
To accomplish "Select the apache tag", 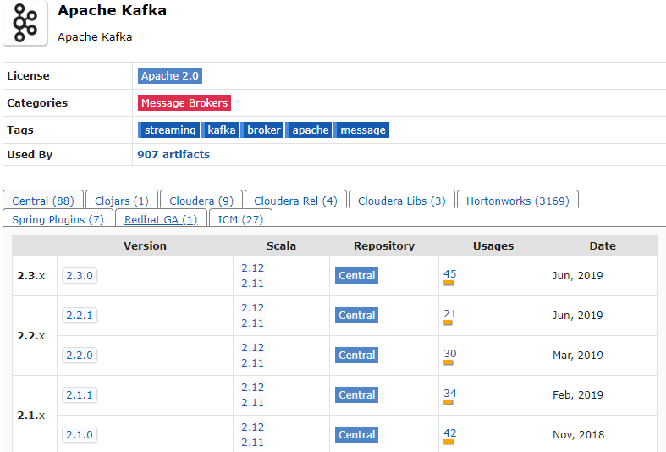I will (309, 130).
